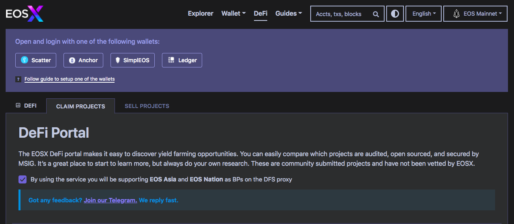
Task: Click the 'Got any feedback?' text
Action: point(55,200)
